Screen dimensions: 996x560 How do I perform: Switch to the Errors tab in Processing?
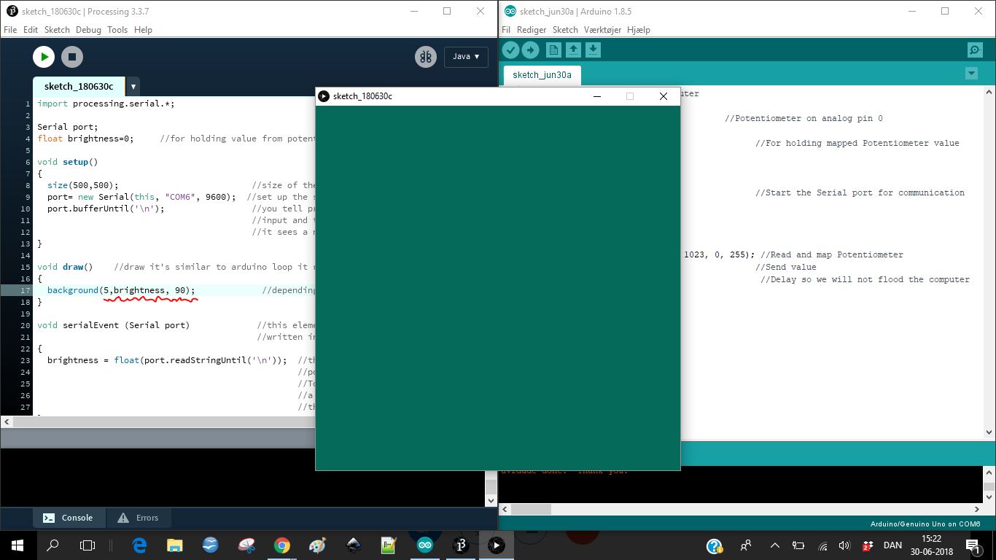(138, 518)
